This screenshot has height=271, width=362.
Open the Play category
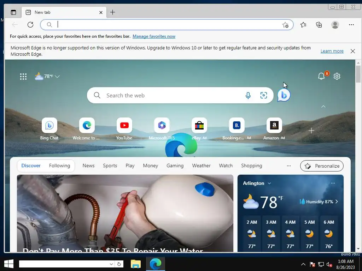[x=130, y=166]
